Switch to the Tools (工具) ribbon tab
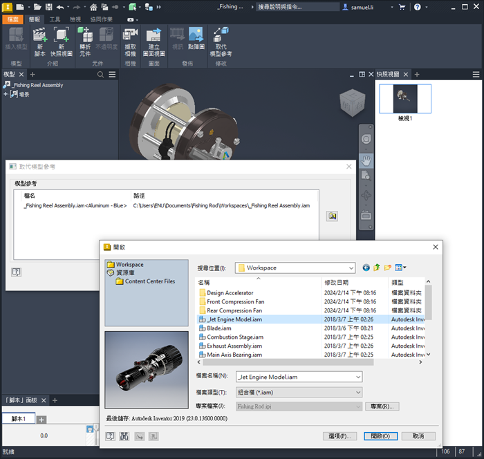This screenshot has width=484, height=459. [x=55, y=19]
